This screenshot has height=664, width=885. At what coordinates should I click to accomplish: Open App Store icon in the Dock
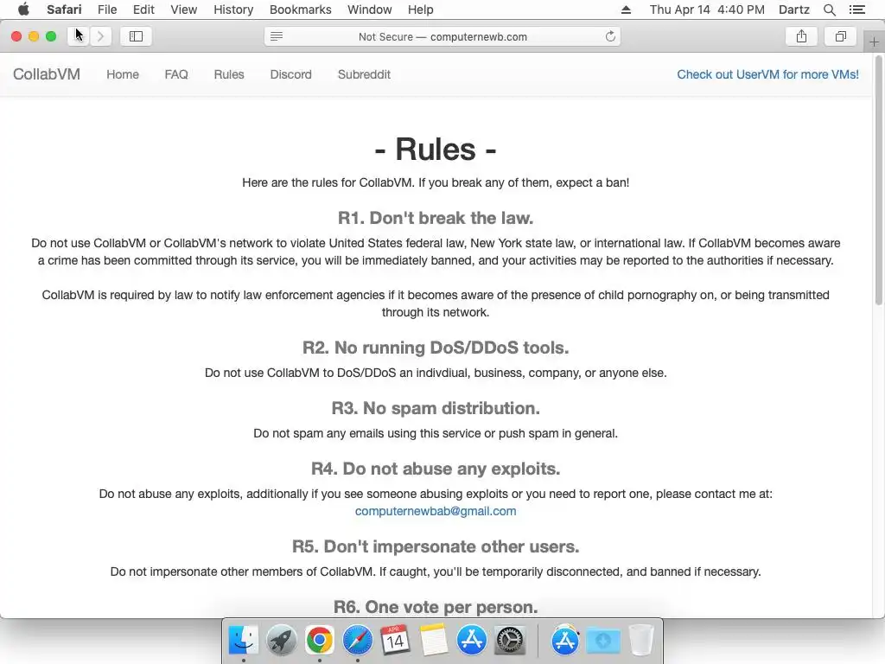tap(471, 641)
